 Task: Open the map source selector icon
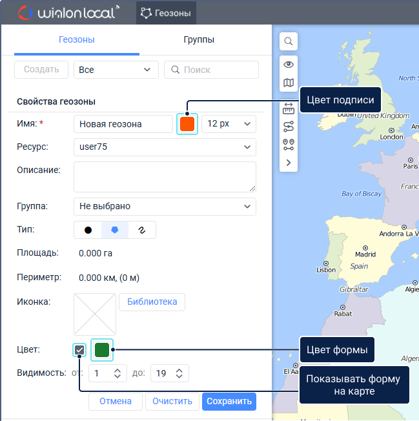289,83
